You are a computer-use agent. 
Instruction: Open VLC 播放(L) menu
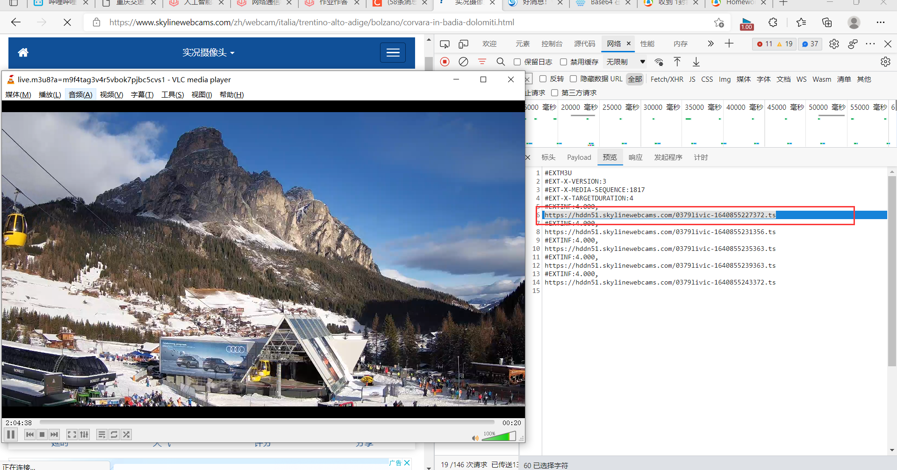click(x=50, y=95)
